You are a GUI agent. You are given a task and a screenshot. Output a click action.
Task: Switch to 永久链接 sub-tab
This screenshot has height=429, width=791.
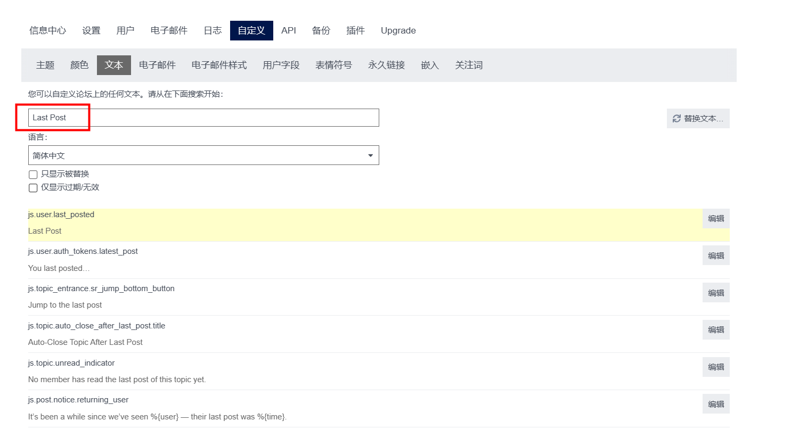point(386,65)
